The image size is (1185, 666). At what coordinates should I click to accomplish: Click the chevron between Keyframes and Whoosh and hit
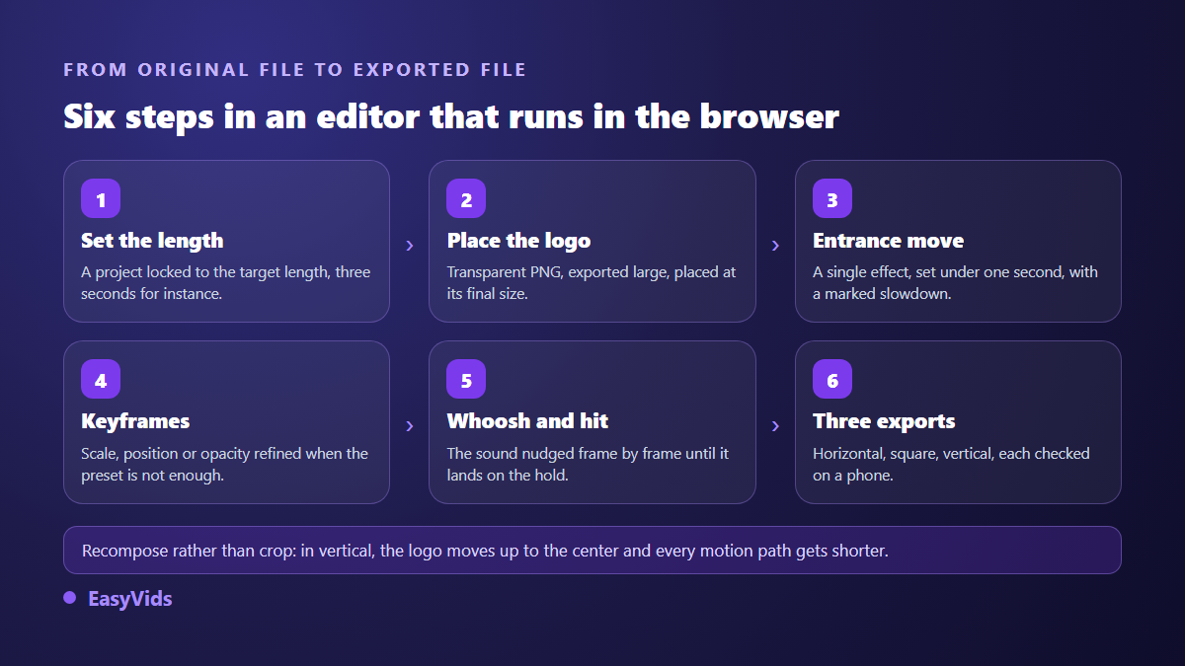[x=410, y=426]
